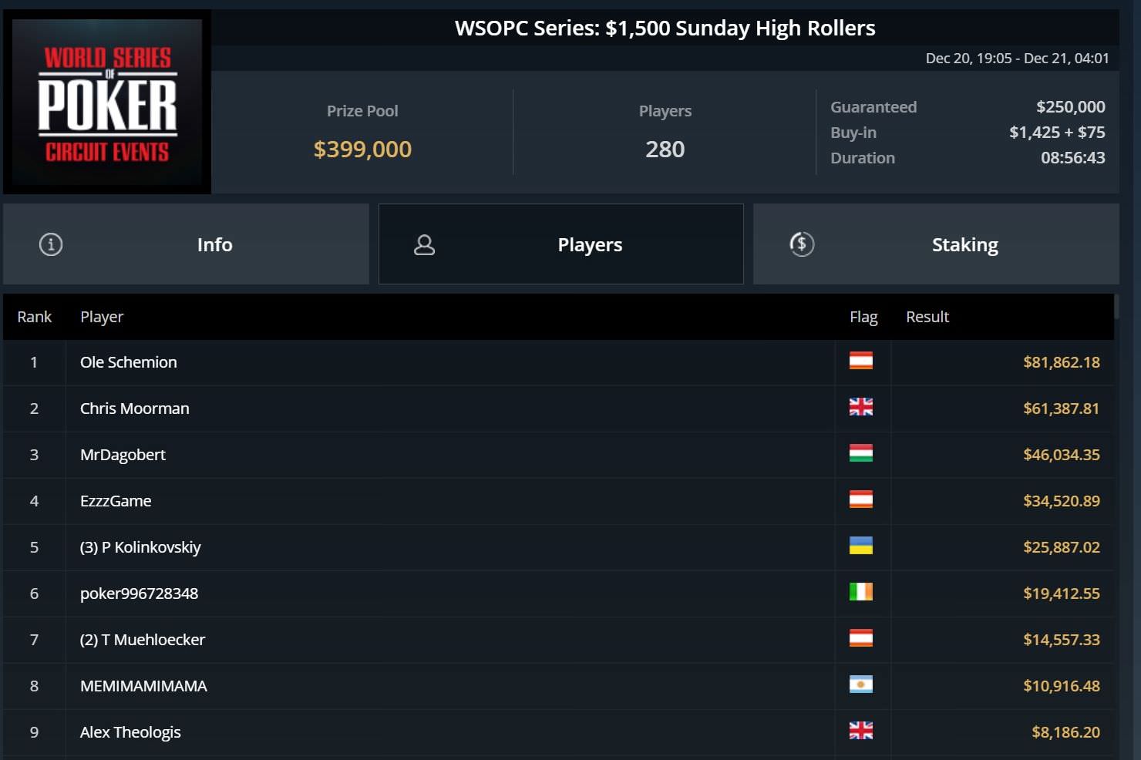The height and width of the screenshot is (760, 1141).
Task: Click P Kolinkovskiy's Ukrainian flag icon
Action: click(861, 546)
